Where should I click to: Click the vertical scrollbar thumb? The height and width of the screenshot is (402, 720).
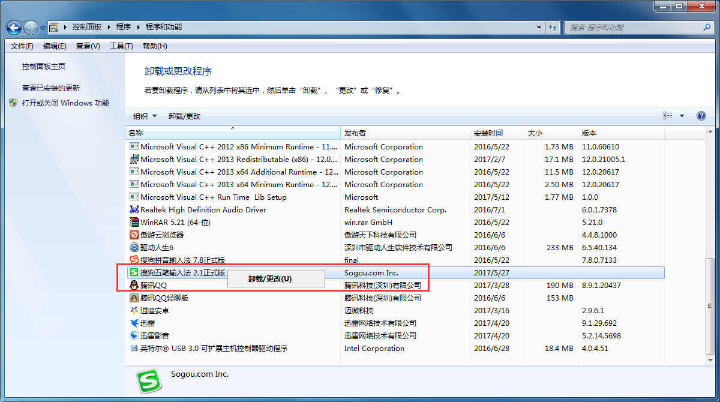pyautogui.click(x=710, y=305)
